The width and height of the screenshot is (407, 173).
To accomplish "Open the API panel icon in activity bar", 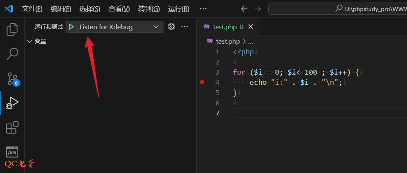I will [12, 152].
